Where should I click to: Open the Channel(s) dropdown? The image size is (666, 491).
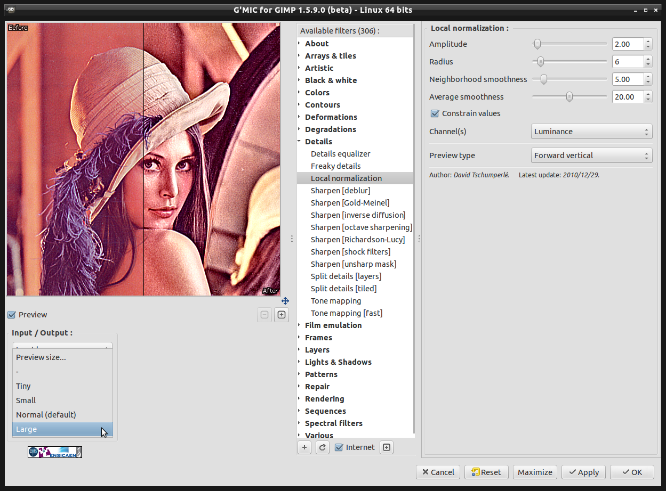click(x=592, y=132)
